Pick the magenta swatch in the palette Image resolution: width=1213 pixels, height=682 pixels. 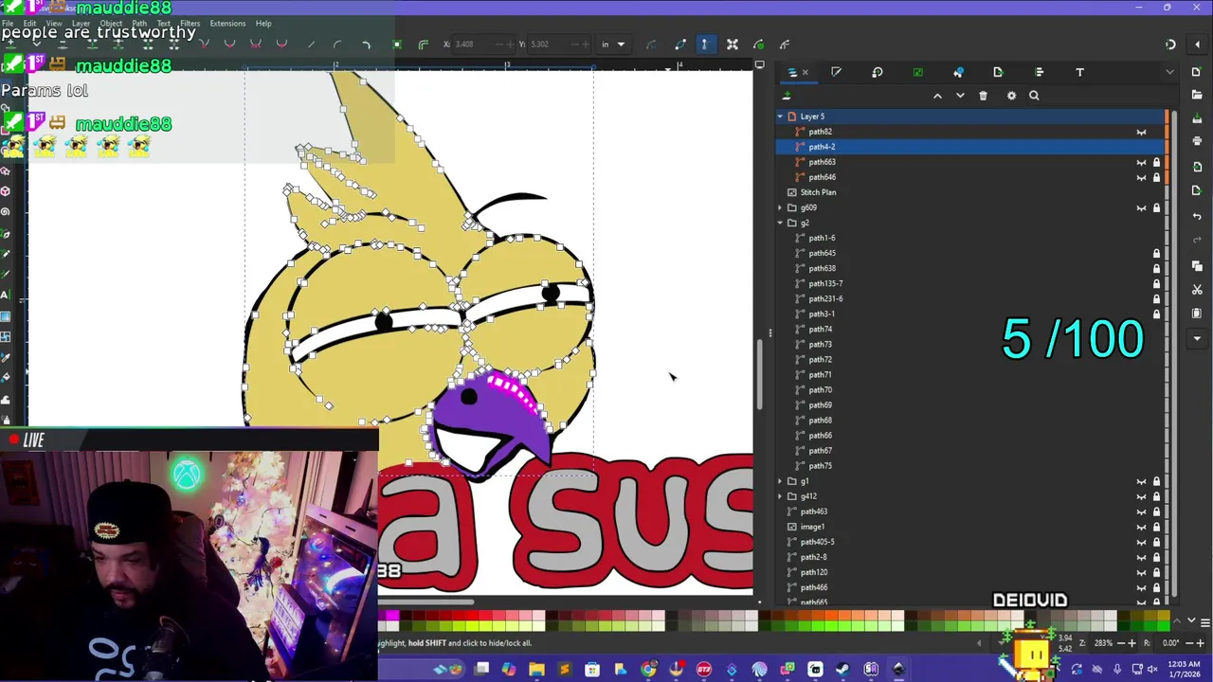[392, 617]
